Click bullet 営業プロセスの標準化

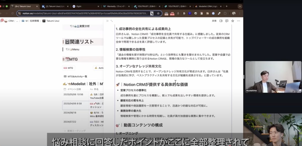pos(133,90)
